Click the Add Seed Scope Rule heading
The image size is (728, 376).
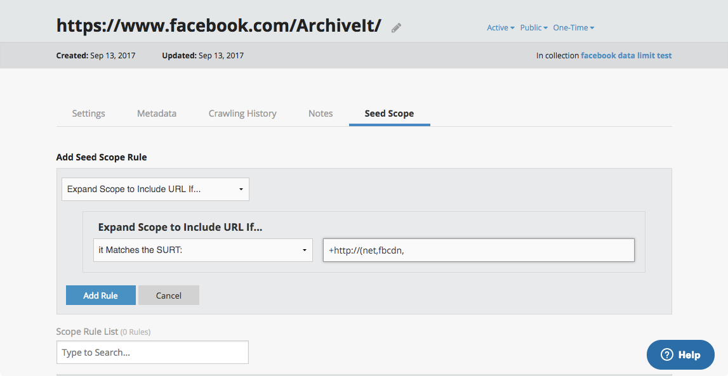[x=102, y=157]
